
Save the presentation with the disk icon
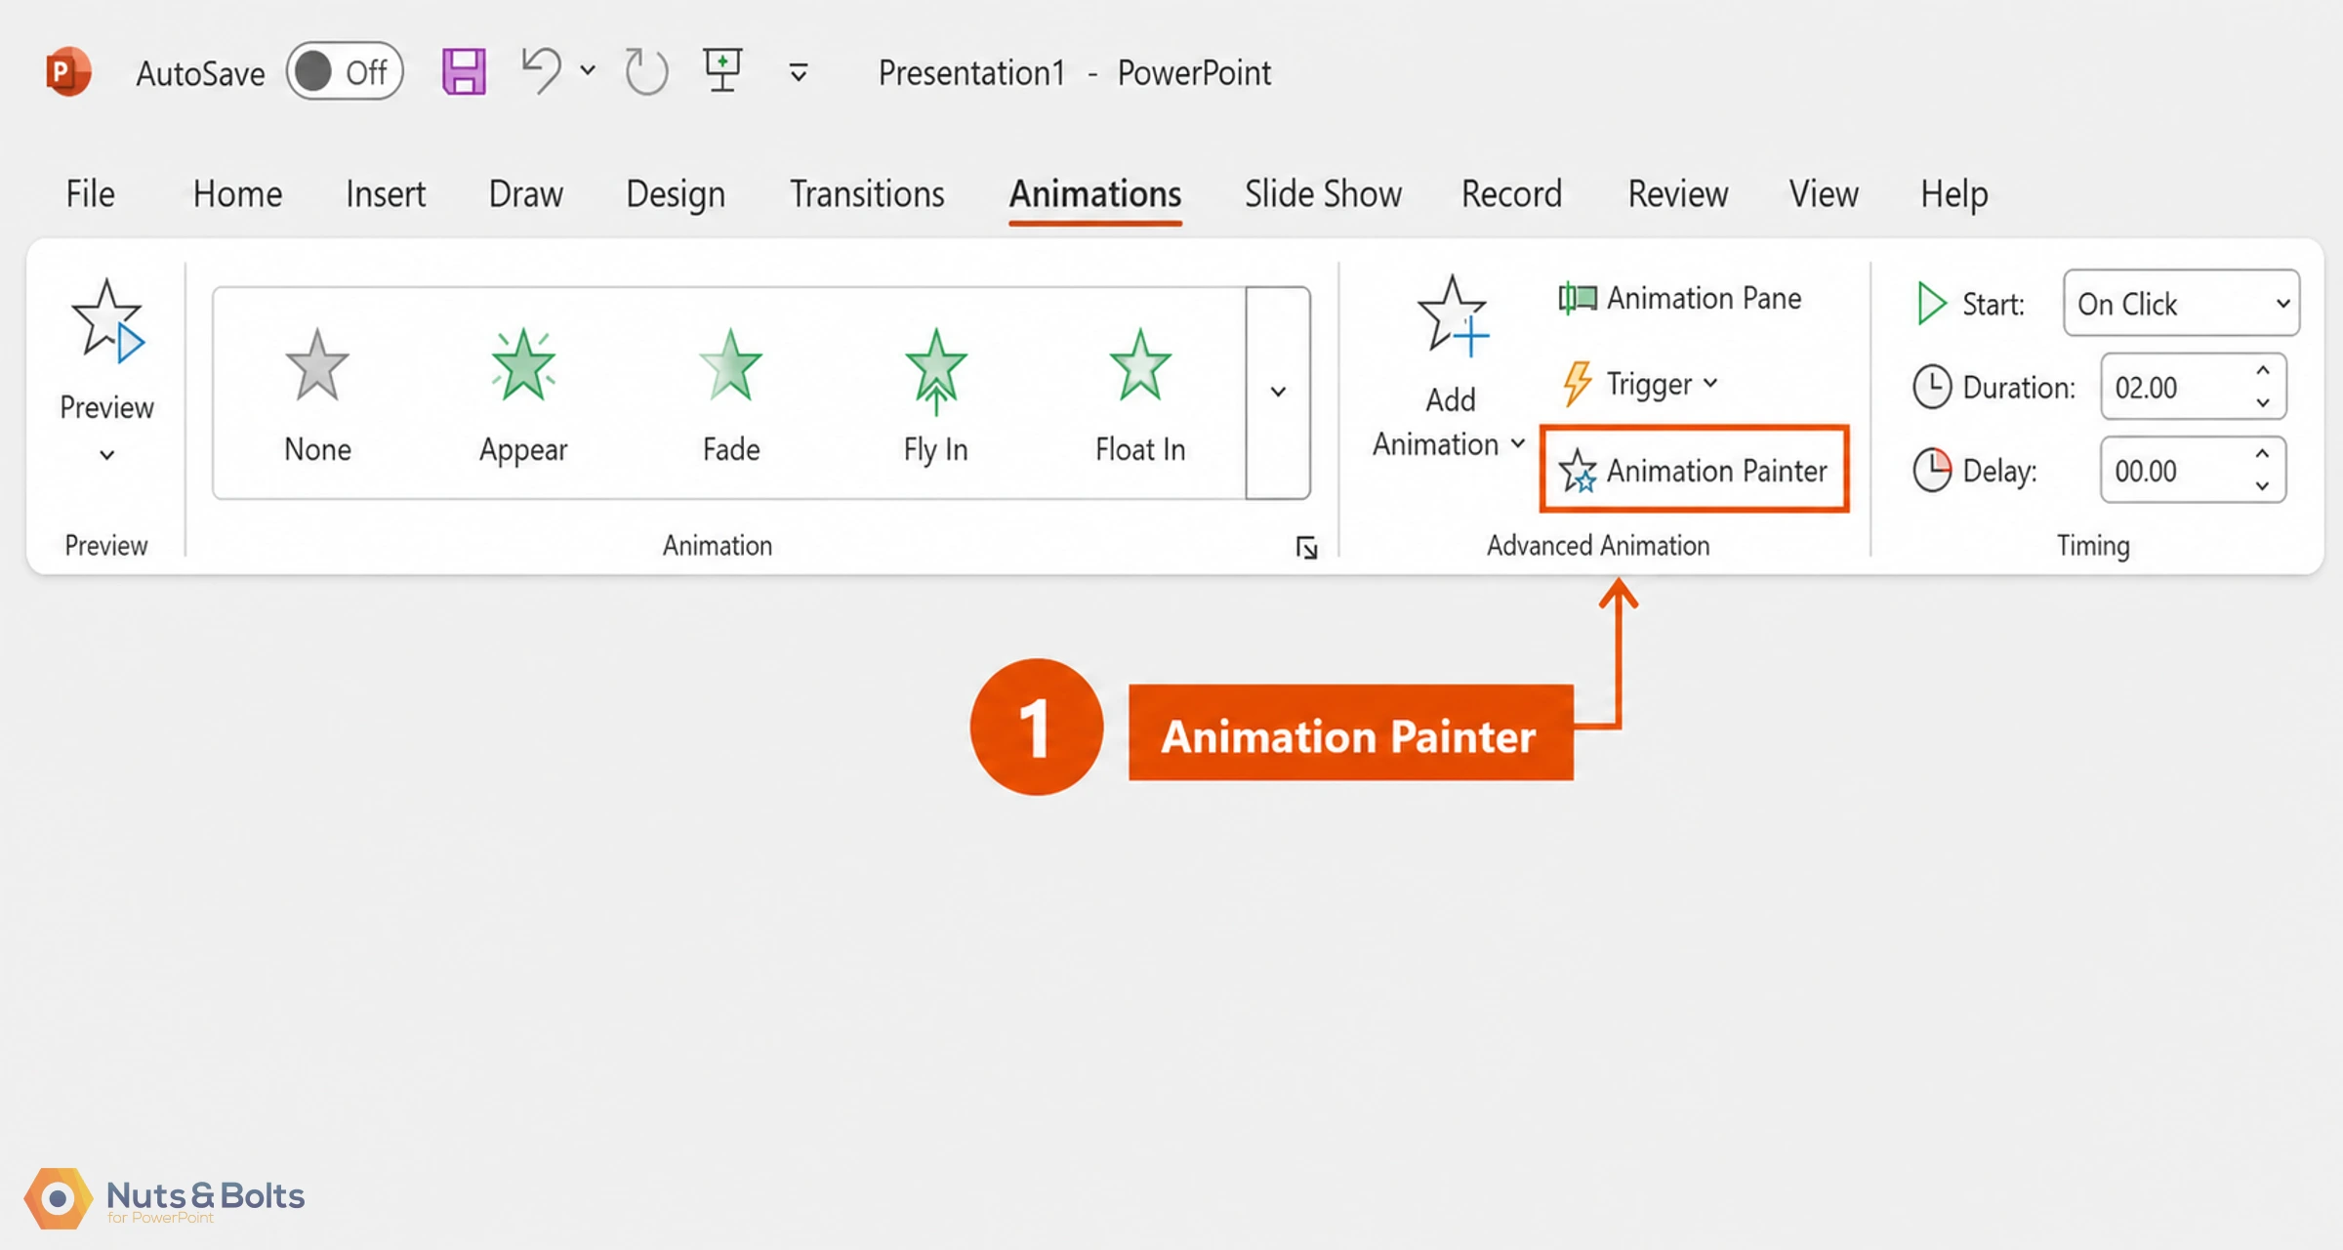point(464,71)
